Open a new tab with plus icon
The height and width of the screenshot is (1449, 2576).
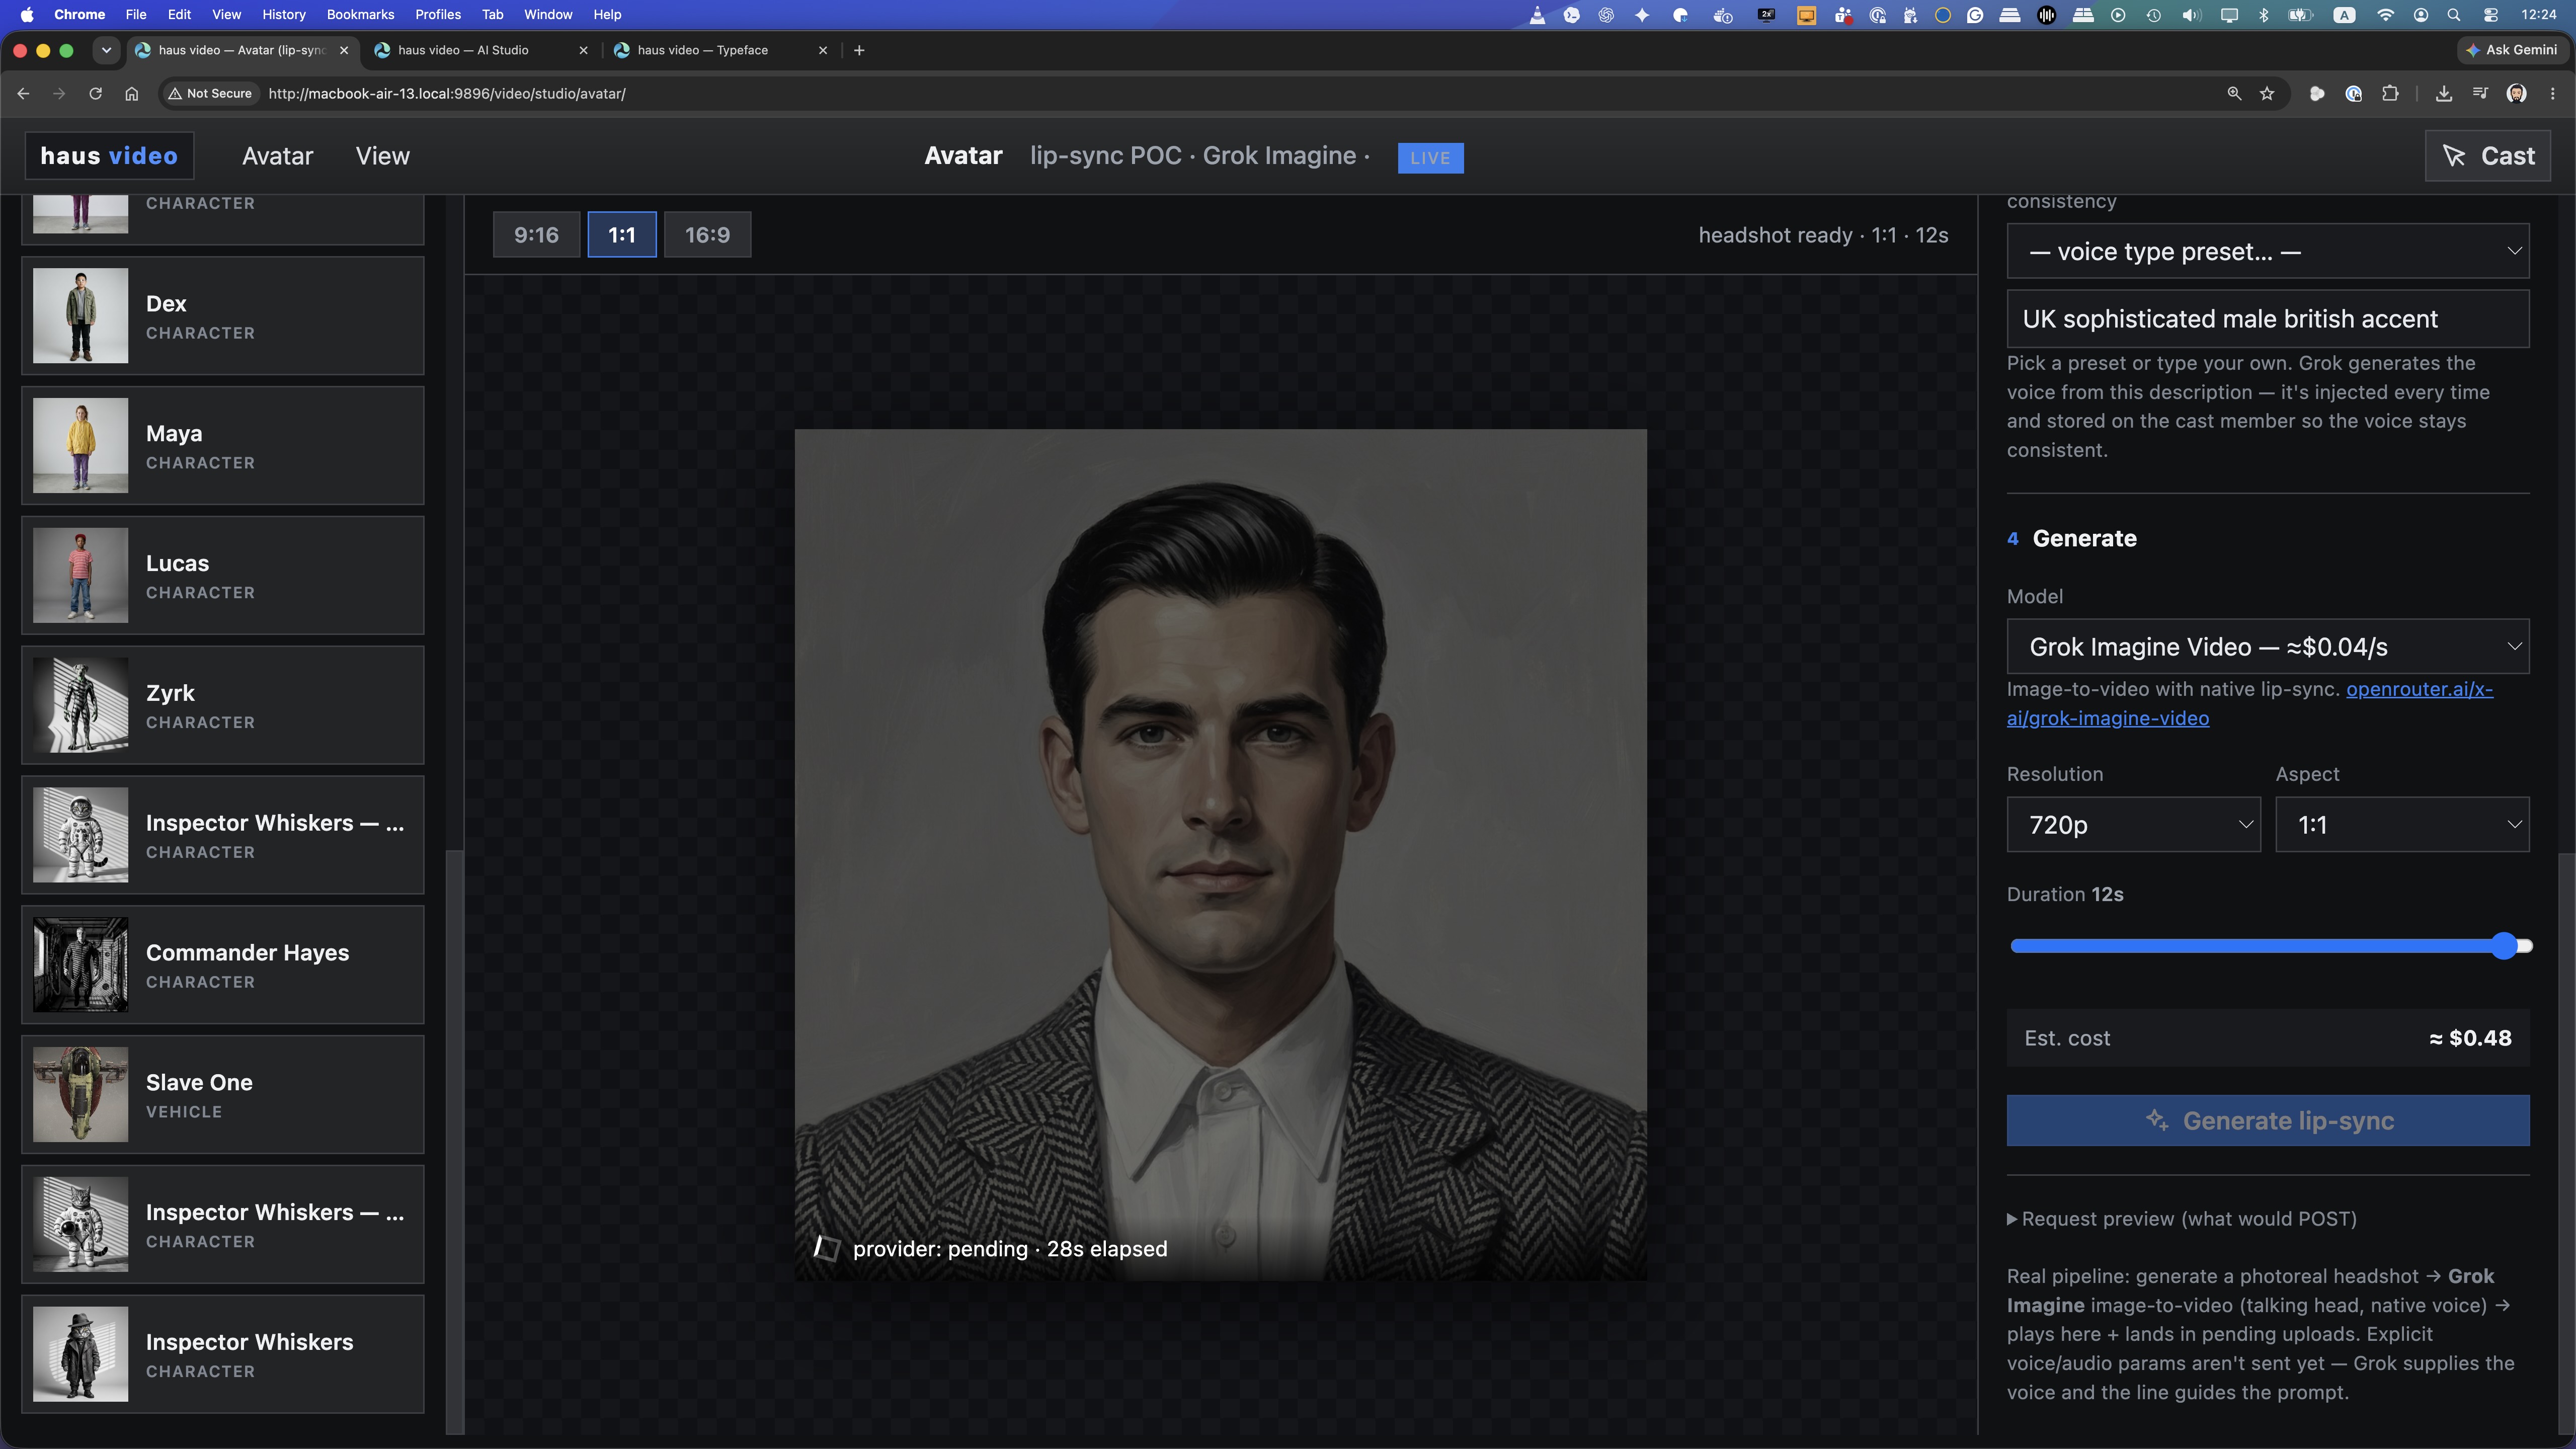(x=859, y=50)
